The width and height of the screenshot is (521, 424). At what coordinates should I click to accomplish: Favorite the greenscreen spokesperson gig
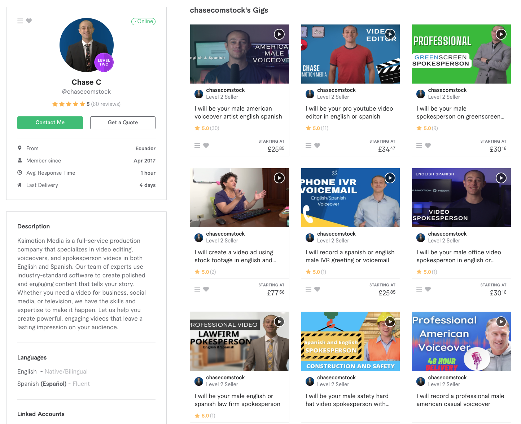(428, 146)
